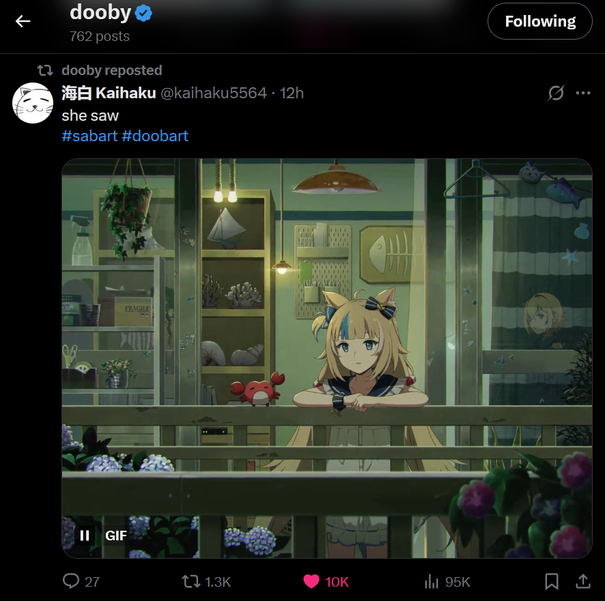Share the post with the upload icon
Image resolution: width=605 pixels, height=601 pixels.
[x=583, y=581]
